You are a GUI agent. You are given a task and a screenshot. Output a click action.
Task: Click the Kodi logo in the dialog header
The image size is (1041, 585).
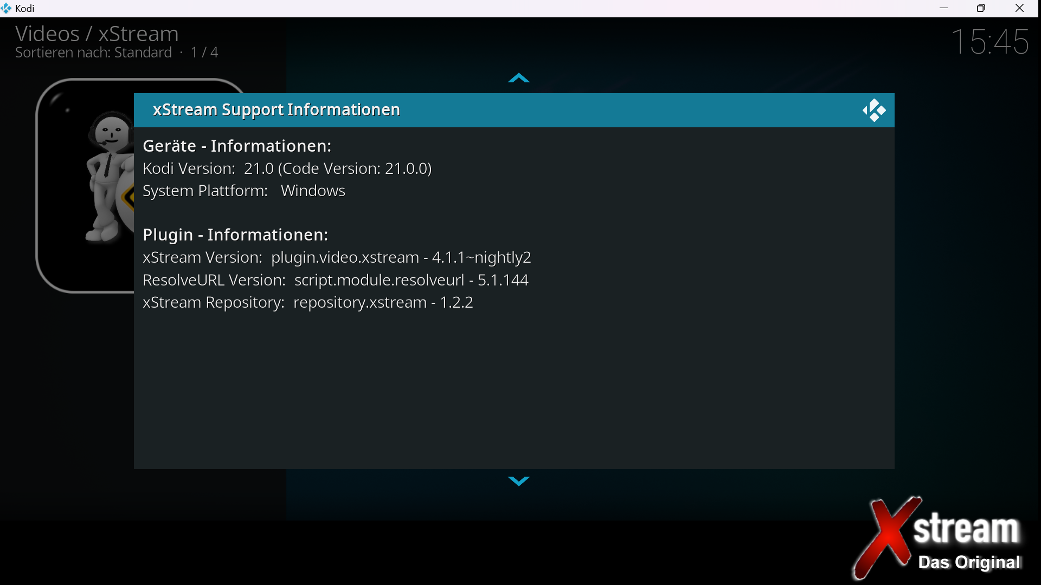click(x=873, y=110)
